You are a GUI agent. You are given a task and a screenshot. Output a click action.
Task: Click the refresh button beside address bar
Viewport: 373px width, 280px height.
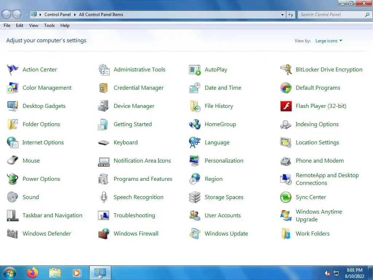[290, 15]
